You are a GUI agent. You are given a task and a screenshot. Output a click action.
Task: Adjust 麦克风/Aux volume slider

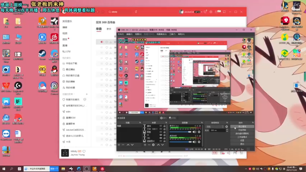click(x=181, y=132)
